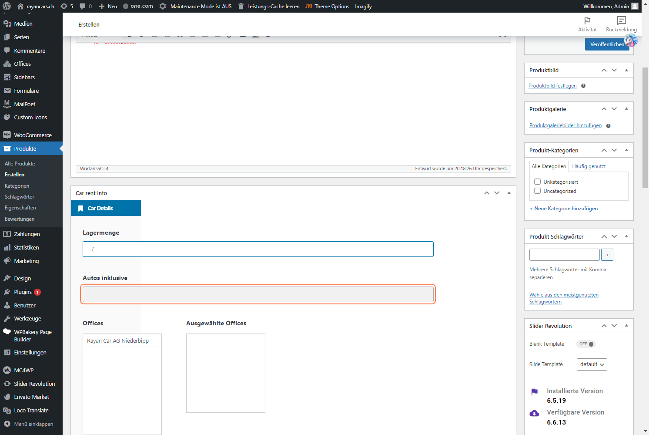Open Kategorien in the Produkte submenu
Viewport: 649px width, 435px height.
coord(17,186)
